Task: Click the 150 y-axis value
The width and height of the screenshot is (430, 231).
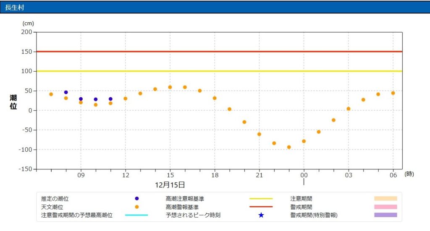Action: pyautogui.click(x=26, y=52)
